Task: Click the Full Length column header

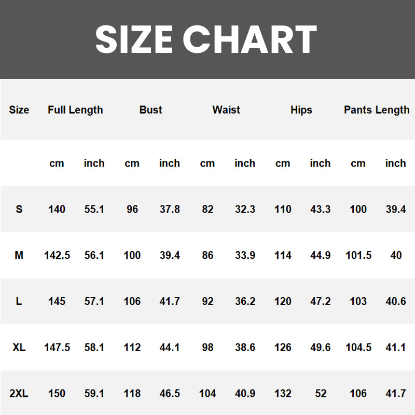Action: pos(75,110)
